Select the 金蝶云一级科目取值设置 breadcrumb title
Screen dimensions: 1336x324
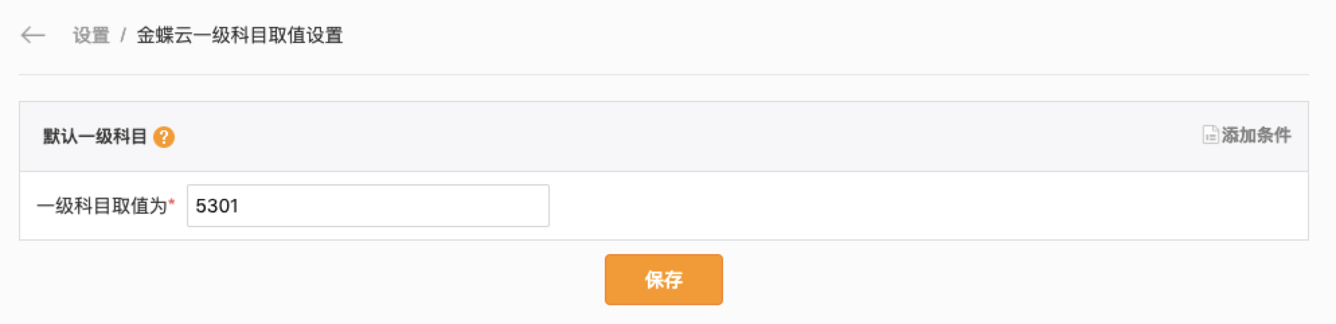pos(240,35)
